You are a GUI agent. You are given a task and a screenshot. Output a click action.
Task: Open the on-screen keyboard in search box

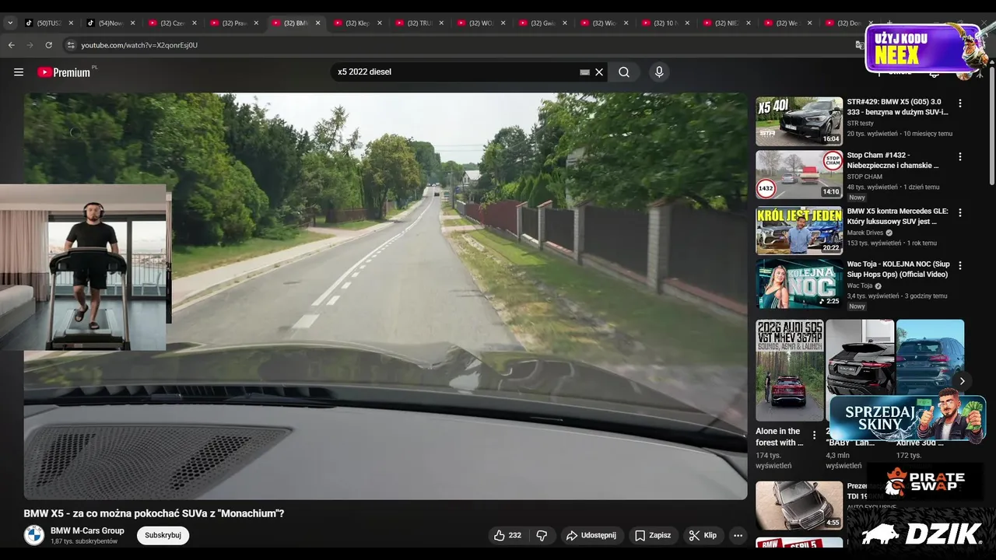(x=585, y=72)
